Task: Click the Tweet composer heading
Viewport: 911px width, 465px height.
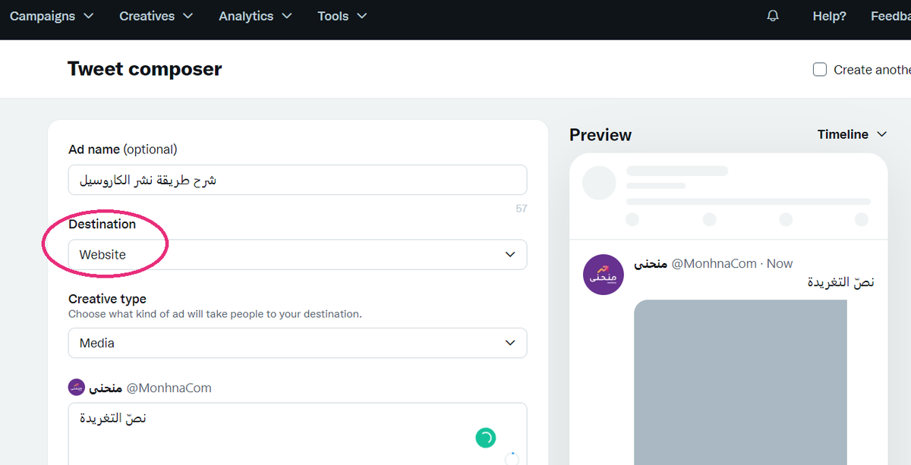Action: 145,69
